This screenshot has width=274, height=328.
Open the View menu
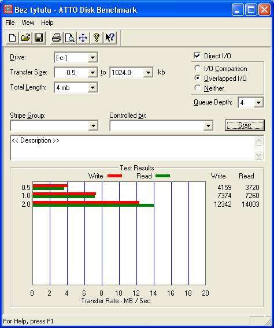click(x=28, y=23)
